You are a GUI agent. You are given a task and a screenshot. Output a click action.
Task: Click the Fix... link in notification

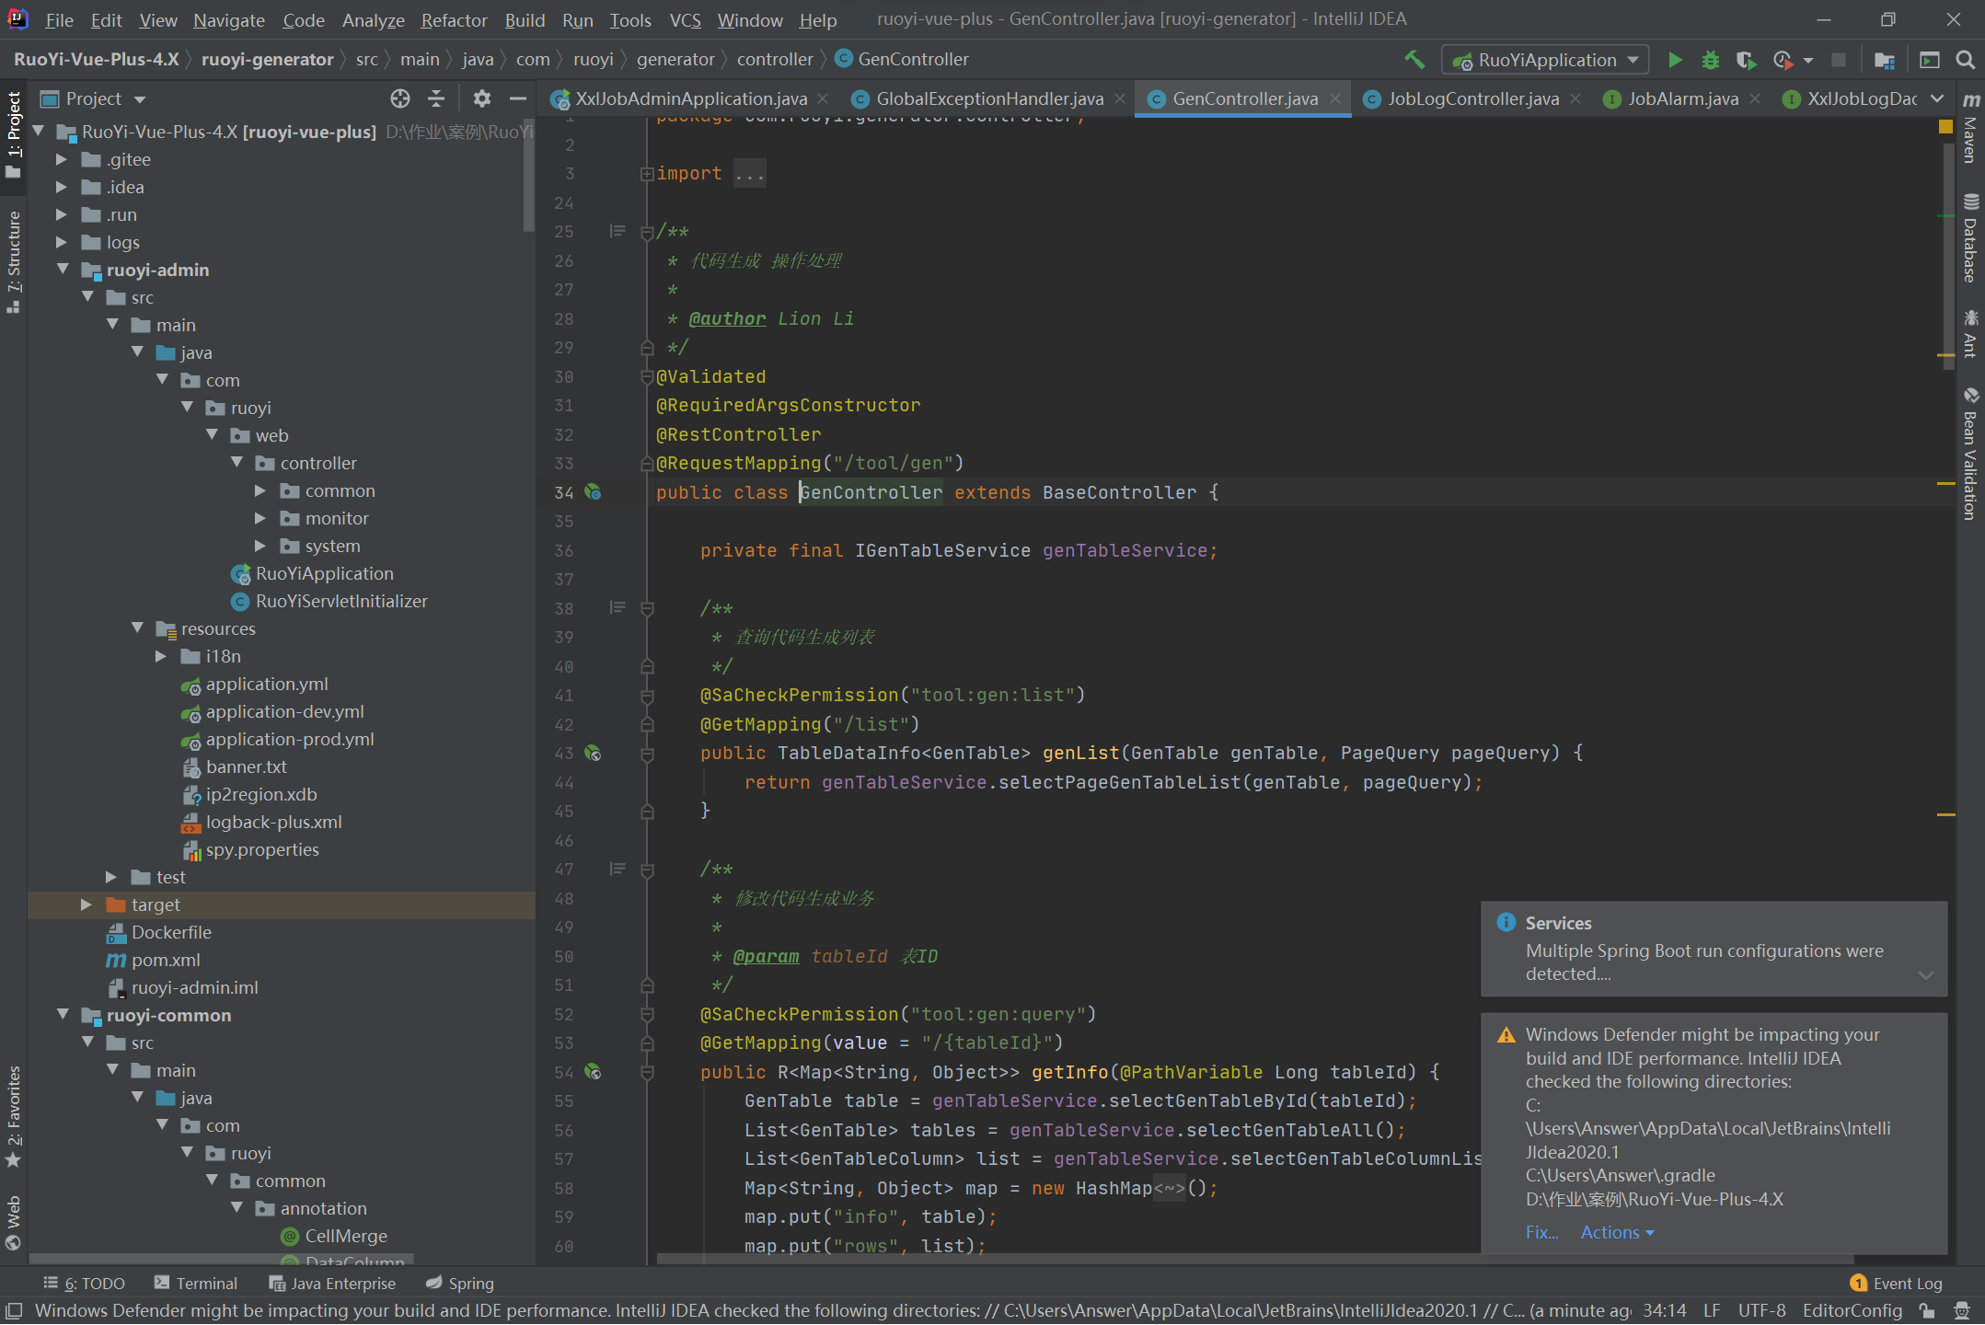click(x=1541, y=1232)
